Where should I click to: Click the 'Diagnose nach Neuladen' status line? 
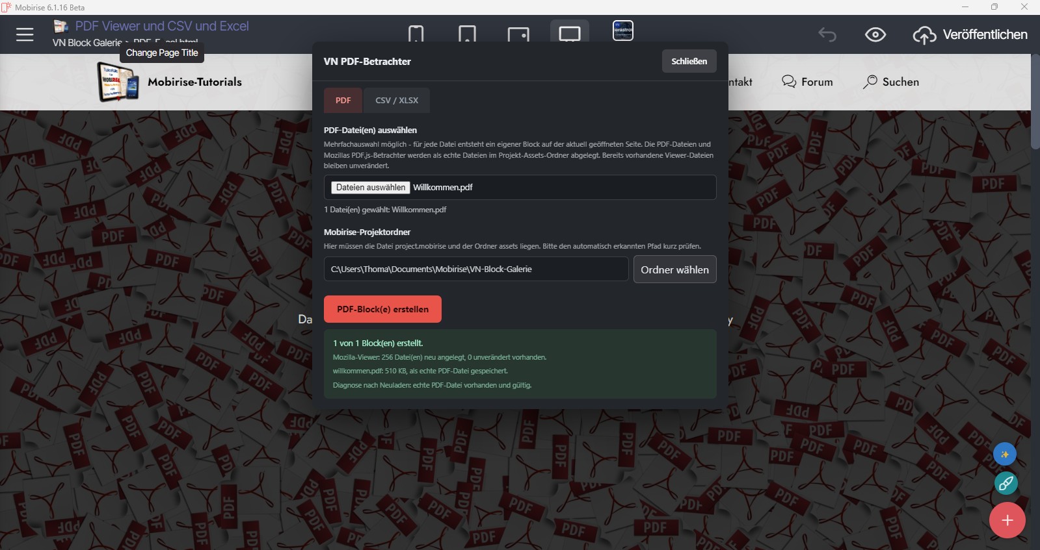pos(432,385)
